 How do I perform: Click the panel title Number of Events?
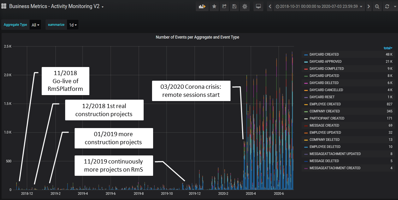[x=197, y=37]
